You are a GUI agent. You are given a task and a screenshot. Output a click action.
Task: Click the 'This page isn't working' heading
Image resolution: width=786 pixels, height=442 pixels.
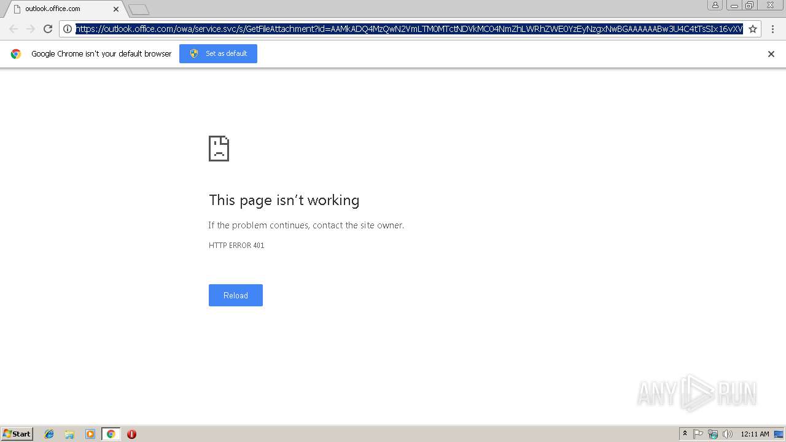click(x=284, y=200)
